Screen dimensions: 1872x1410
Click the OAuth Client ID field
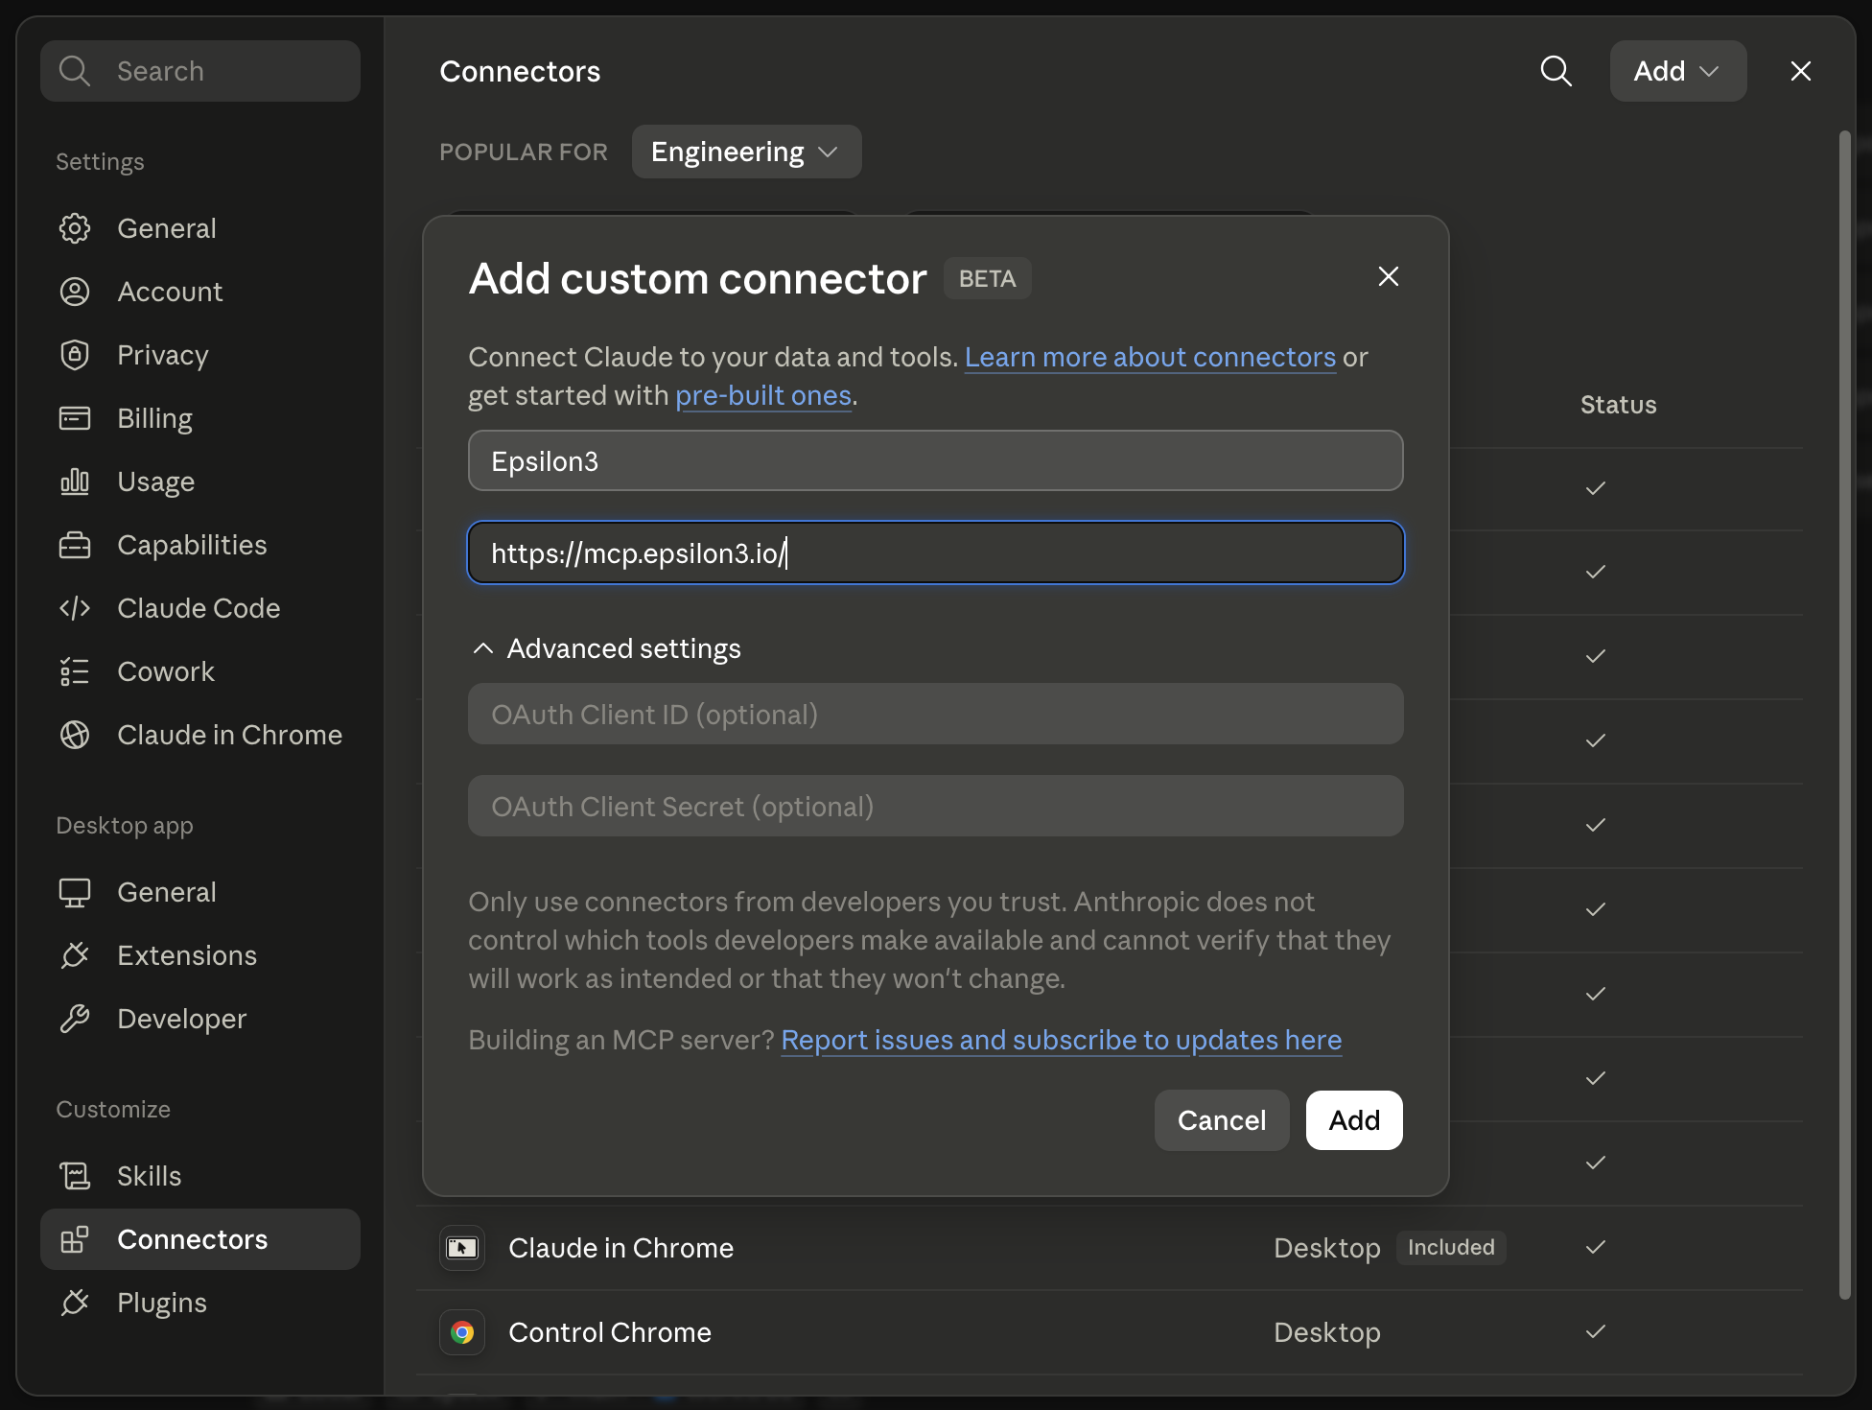pyautogui.click(x=936, y=714)
